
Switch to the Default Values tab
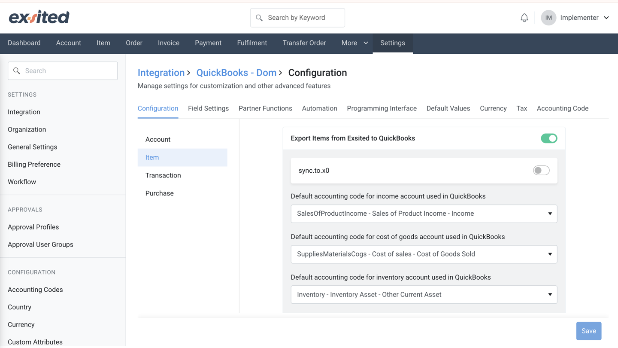[x=448, y=108]
